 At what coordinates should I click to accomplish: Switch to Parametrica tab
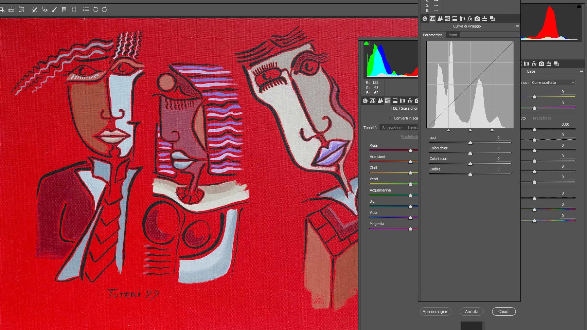(x=432, y=35)
